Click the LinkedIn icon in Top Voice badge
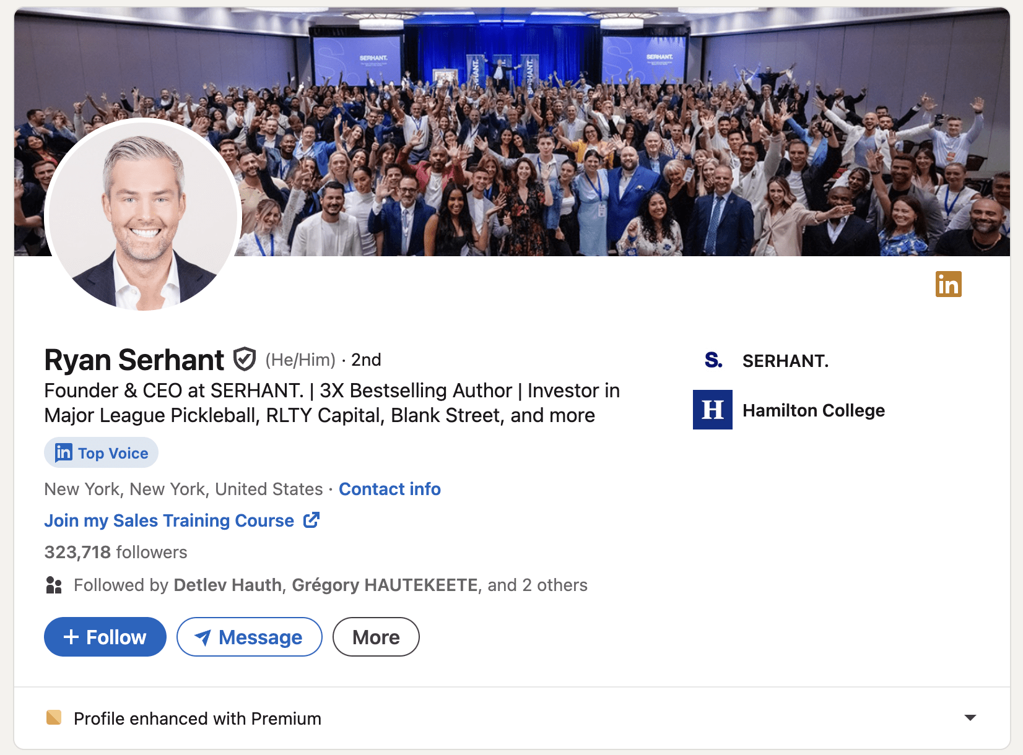1023x755 pixels. tap(64, 453)
